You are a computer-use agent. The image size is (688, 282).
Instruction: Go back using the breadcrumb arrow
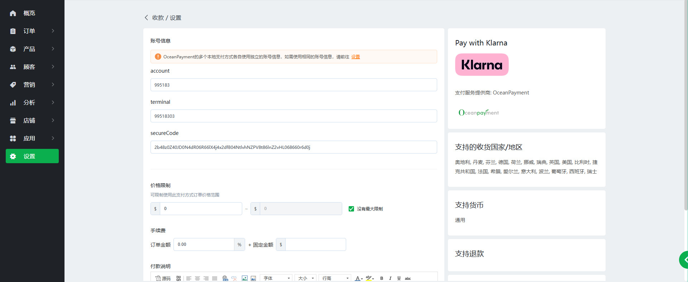click(146, 18)
